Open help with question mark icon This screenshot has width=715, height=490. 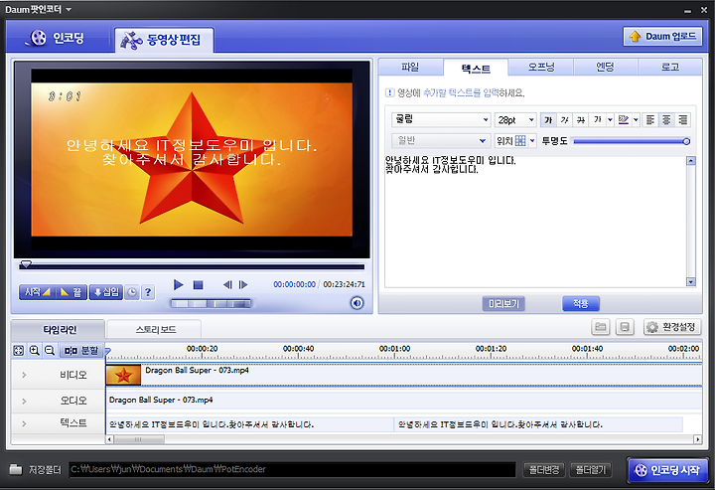pyautogui.click(x=148, y=292)
